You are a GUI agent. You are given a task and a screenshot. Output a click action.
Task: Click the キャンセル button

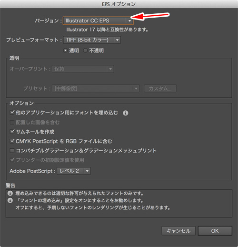(178, 231)
